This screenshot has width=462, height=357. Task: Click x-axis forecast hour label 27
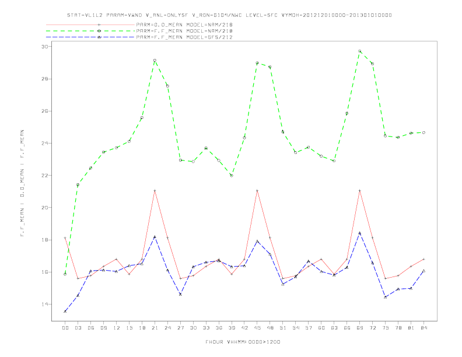pos(180,328)
